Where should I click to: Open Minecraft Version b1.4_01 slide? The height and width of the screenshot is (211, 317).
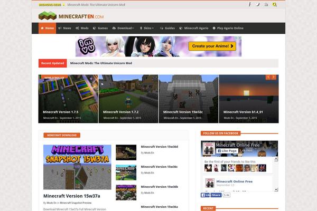click(x=249, y=99)
